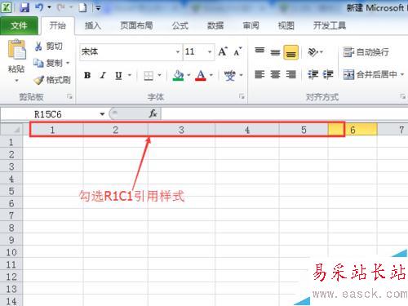
Task: Switch to the 公式 (Formulas) ribbon tab
Action: click(x=180, y=26)
